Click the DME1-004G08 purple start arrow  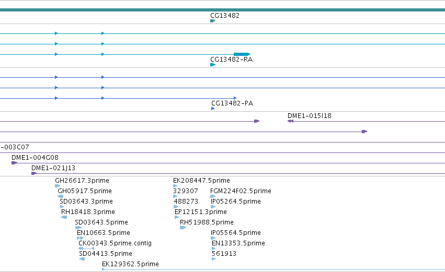click(14, 163)
